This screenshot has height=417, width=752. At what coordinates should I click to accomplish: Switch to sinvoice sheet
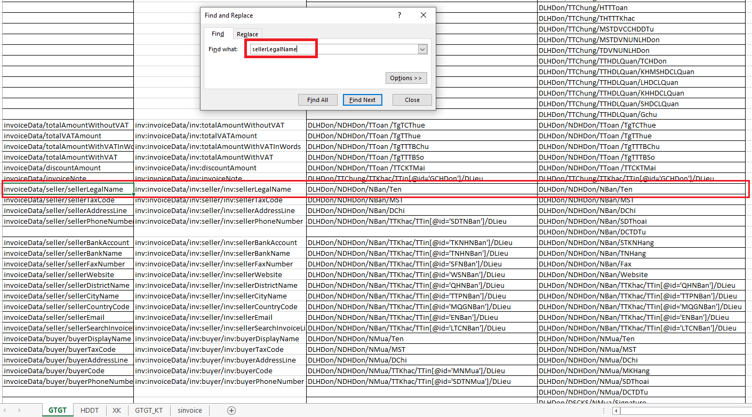click(190, 411)
